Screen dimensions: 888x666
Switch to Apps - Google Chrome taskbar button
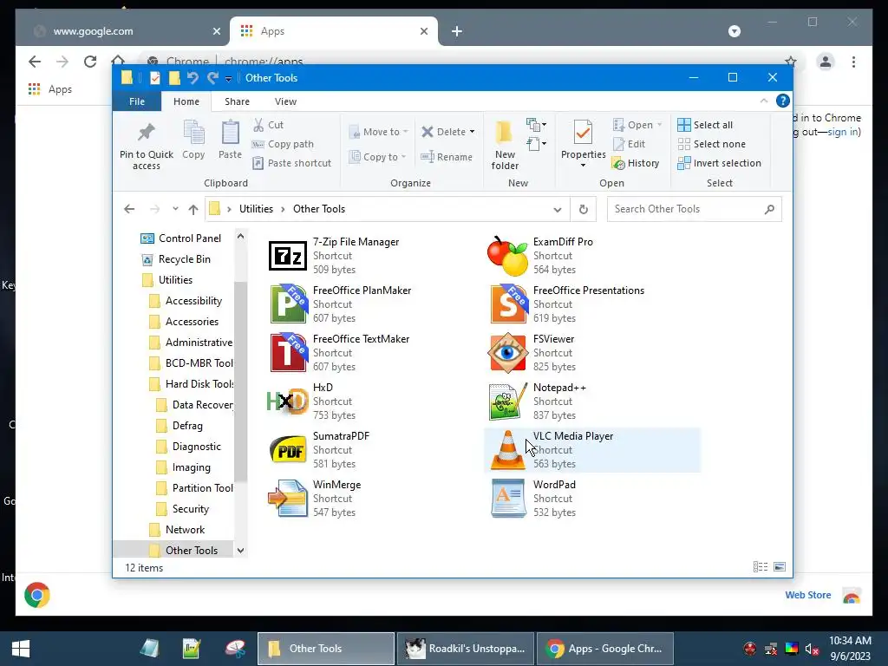point(604,649)
